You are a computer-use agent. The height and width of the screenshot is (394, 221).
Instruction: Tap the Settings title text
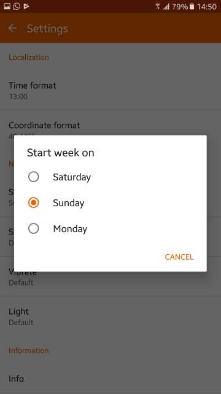(47, 29)
